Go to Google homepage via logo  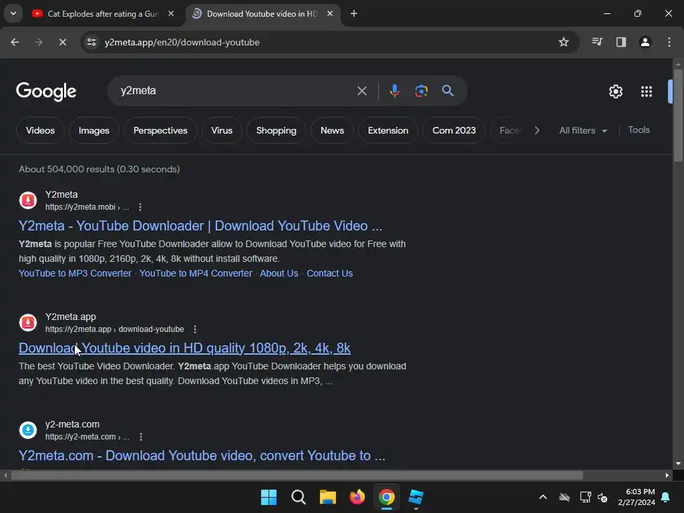click(46, 92)
